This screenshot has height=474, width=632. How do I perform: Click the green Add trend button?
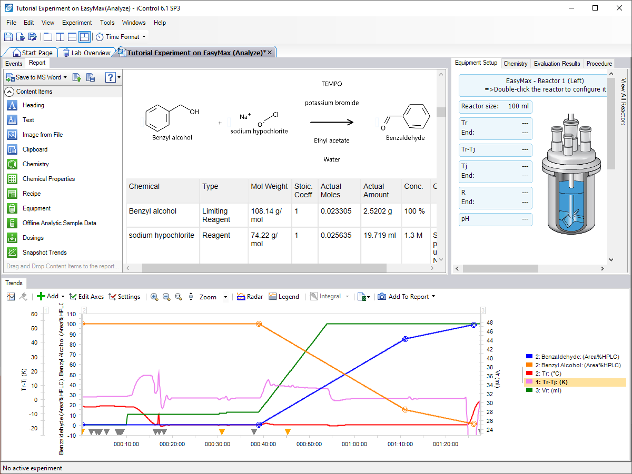pos(47,297)
